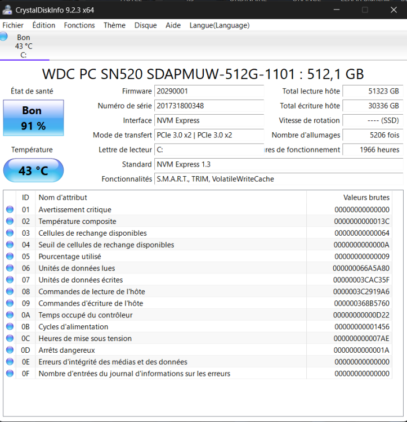Open the Disque menu
The height and width of the screenshot is (422, 407).
(x=145, y=25)
